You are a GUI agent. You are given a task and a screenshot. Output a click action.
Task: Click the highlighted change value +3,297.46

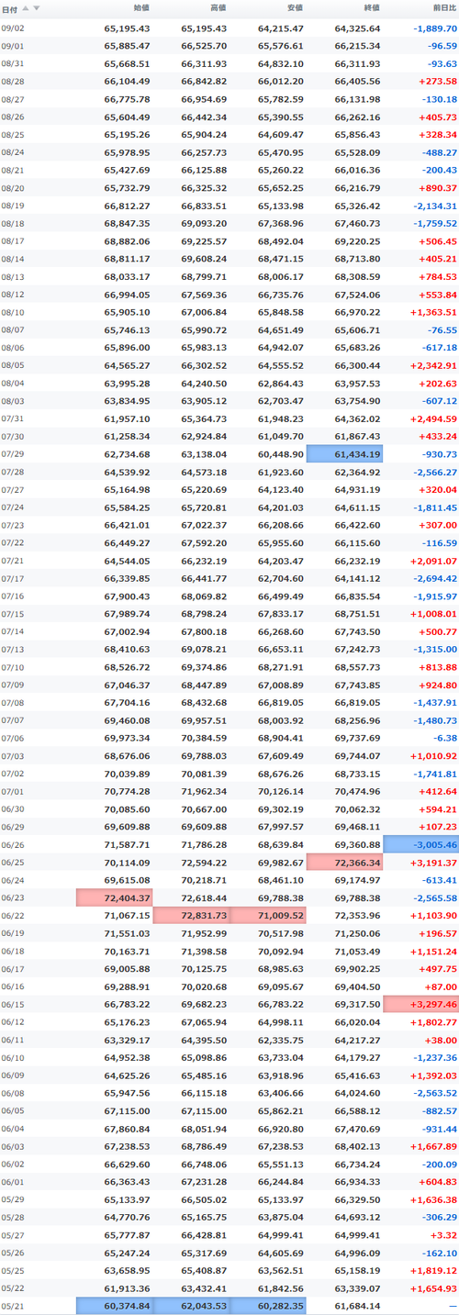tap(420, 1004)
